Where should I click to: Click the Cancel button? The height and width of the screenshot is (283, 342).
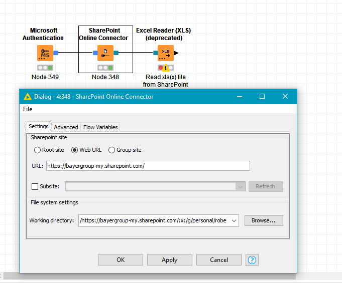click(219, 260)
